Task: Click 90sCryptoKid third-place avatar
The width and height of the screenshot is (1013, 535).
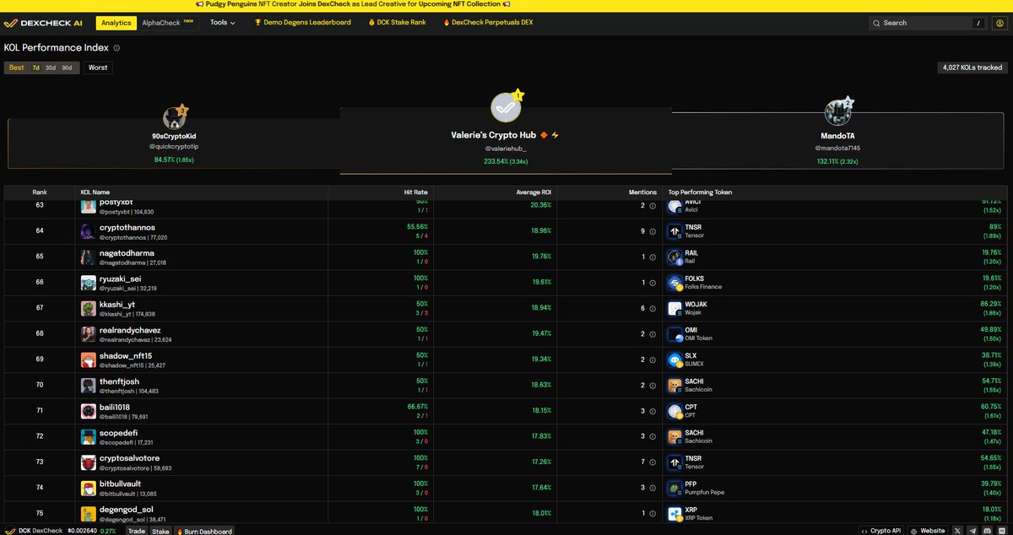Action: tap(176, 116)
